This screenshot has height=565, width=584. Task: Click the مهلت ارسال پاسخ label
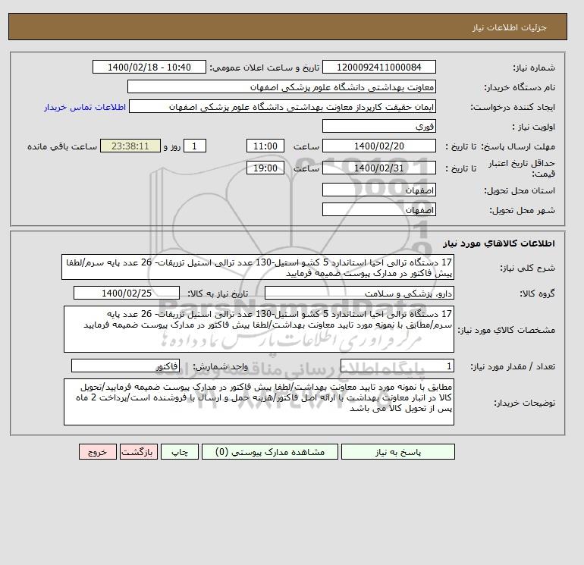point(518,146)
